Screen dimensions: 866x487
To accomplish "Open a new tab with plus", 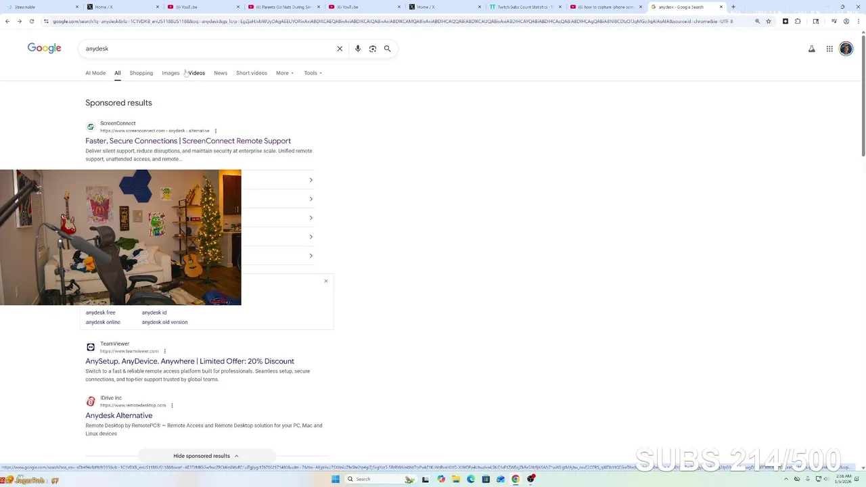I will (733, 7).
